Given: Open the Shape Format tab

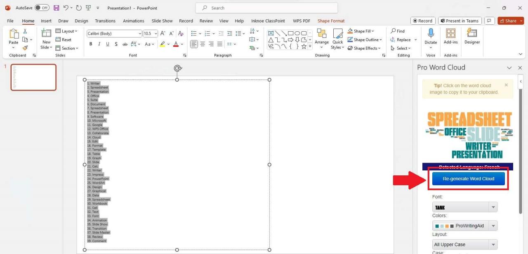Looking at the screenshot, I should pyautogui.click(x=331, y=21).
